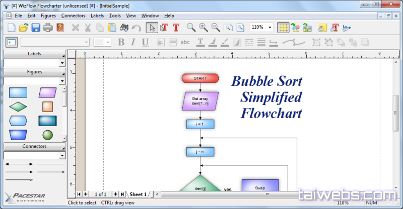
Task: Open a file with folder icon
Action: point(24,27)
